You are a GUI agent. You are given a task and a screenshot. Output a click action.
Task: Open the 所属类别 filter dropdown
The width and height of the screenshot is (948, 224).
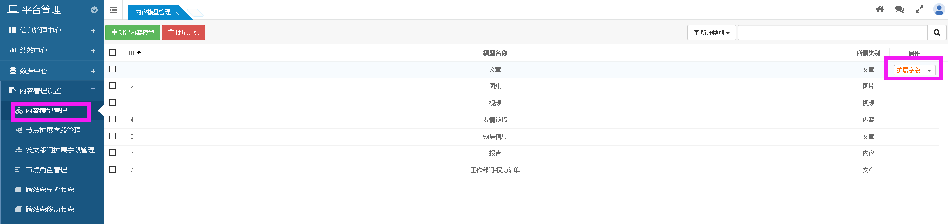pos(711,33)
